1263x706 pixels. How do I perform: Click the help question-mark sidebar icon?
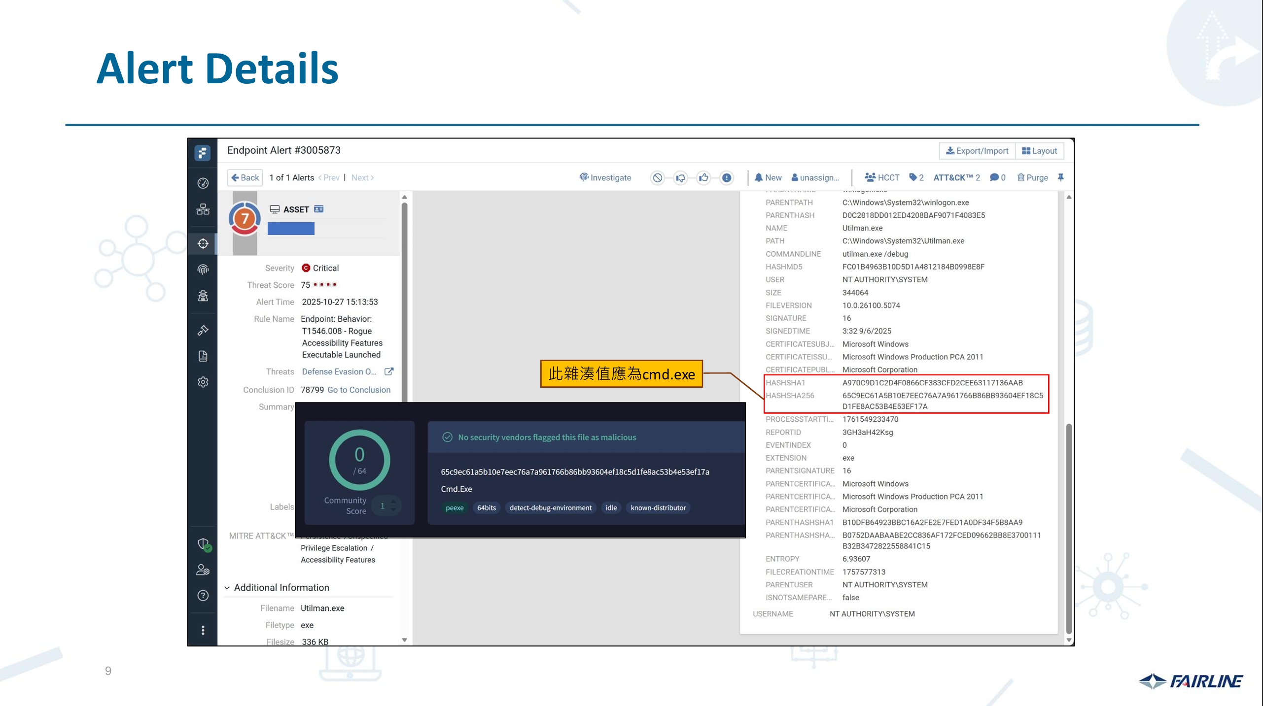pyautogui.click(x=203, y=595)
